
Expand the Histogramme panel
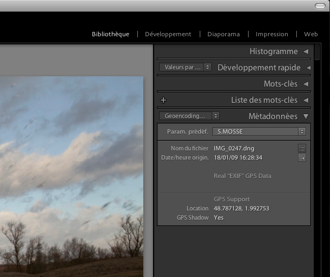coord(306,52)
